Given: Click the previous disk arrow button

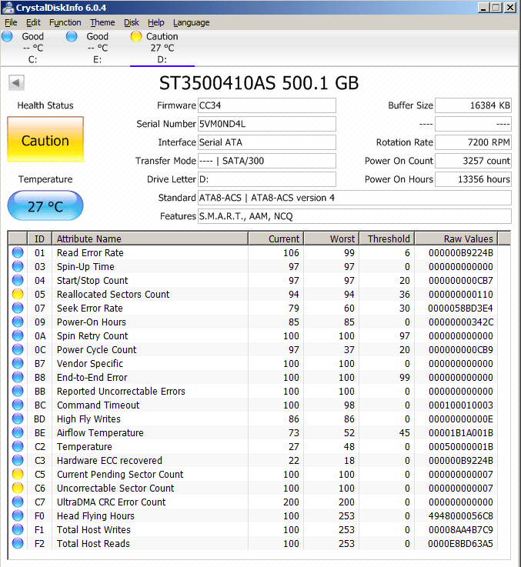Looking at the screenshot, I should point(17,83).
